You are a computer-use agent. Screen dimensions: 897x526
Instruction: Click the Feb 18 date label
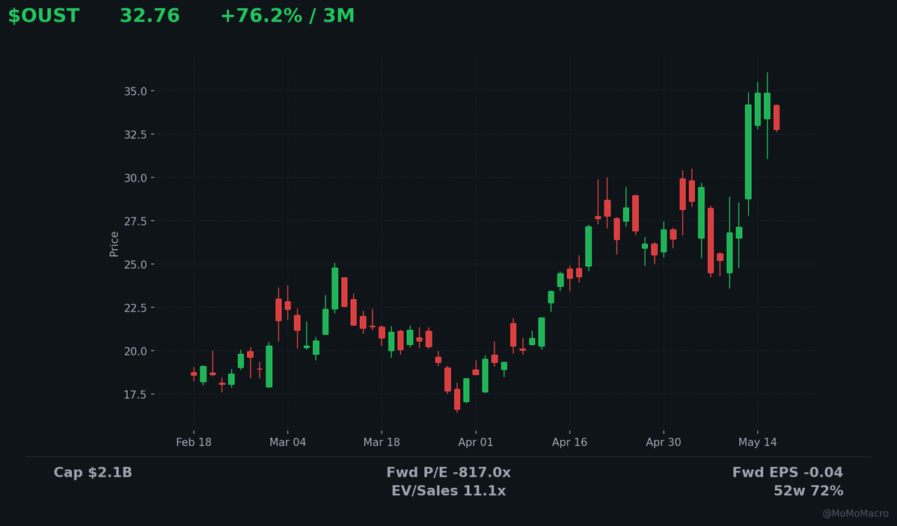[x=193, y=442]
